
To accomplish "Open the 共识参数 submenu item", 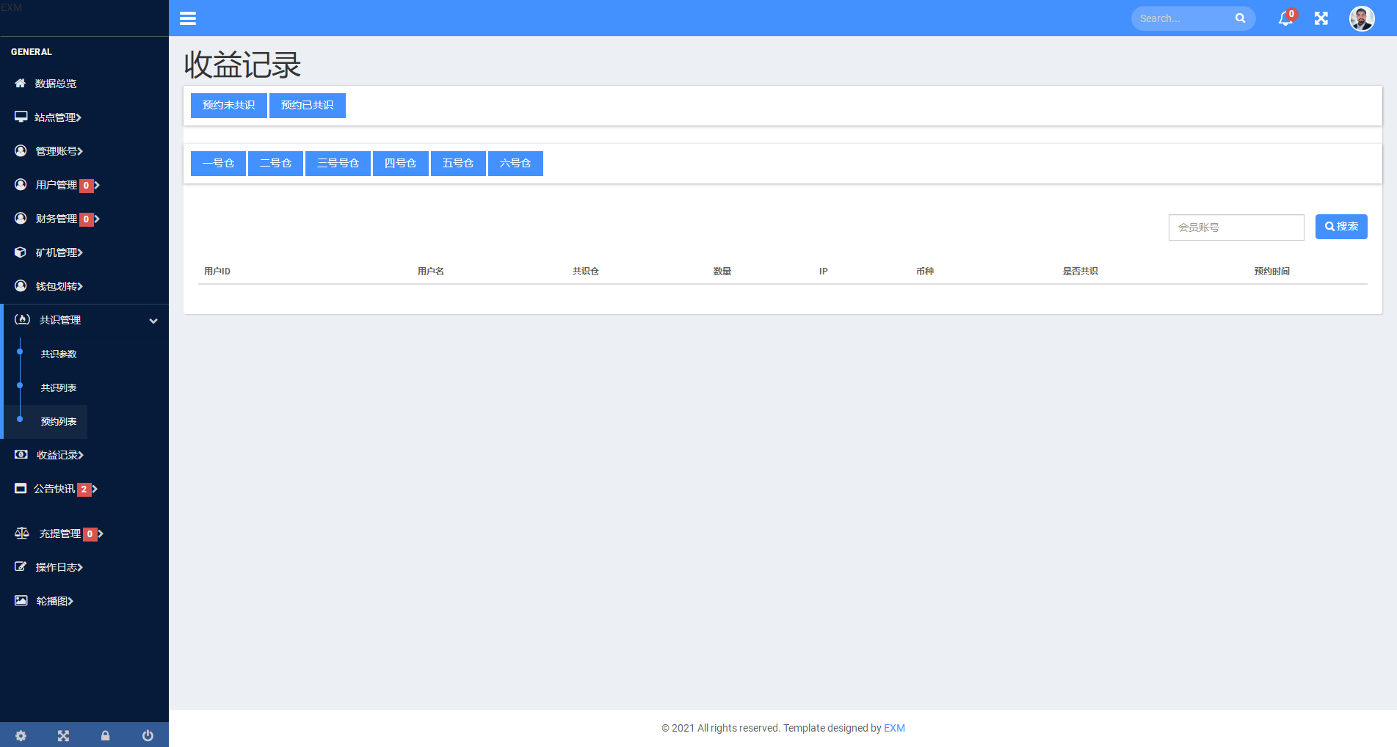I will click(59, 354).
